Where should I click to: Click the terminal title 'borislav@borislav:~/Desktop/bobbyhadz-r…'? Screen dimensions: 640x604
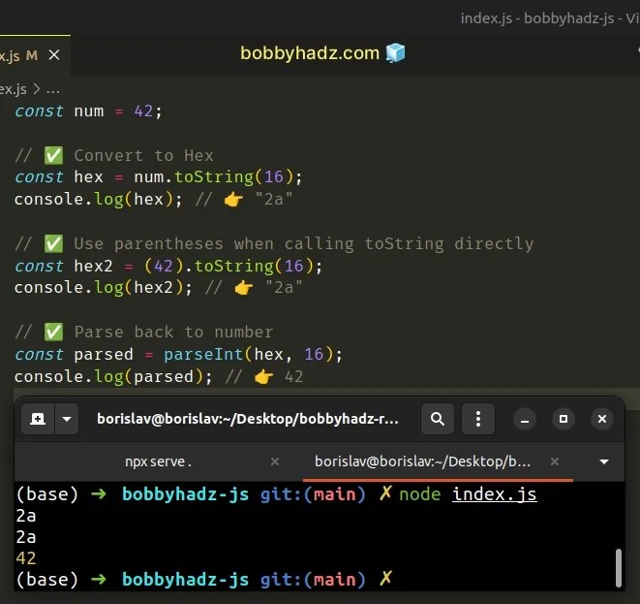click(247, 419)
